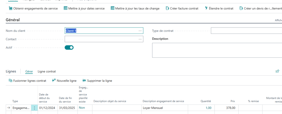Click the Créer un devis icon
This screenshot has height=114, width=282.
(x=241, y=9)
